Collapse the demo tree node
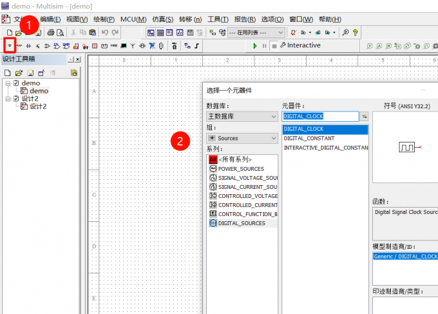Screen dimensions: 438x314 coord(8,83)
